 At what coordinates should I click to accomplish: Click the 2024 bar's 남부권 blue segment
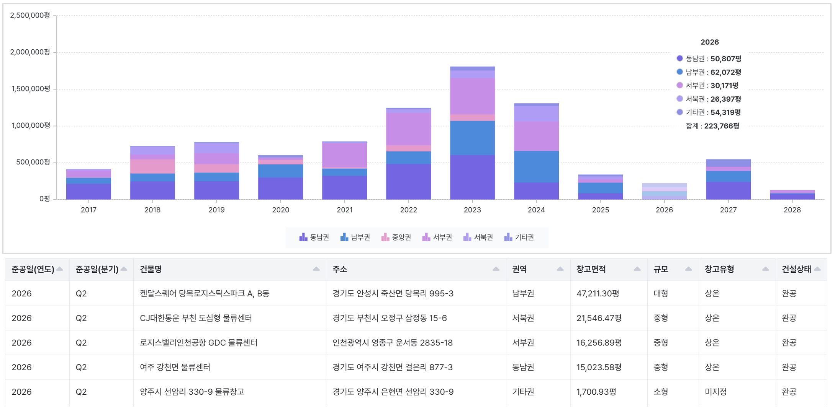(536, 167)
